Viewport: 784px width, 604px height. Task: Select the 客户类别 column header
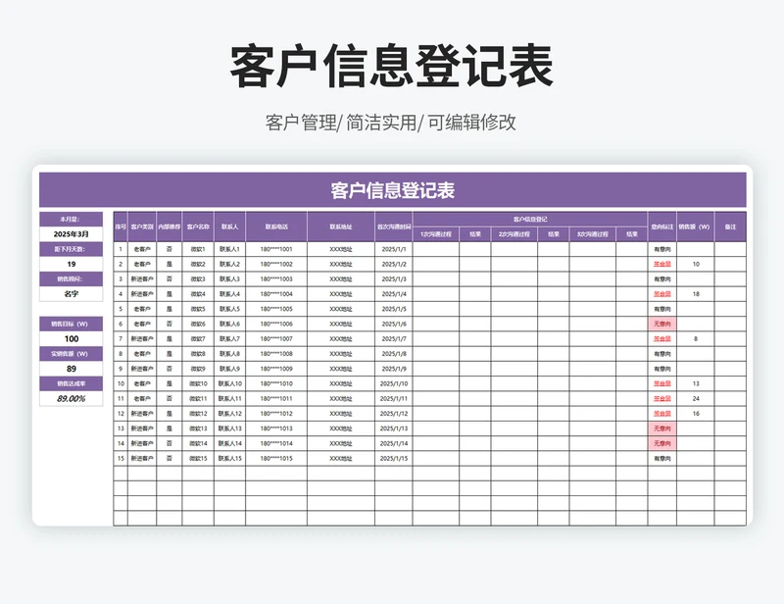(141, 226)
